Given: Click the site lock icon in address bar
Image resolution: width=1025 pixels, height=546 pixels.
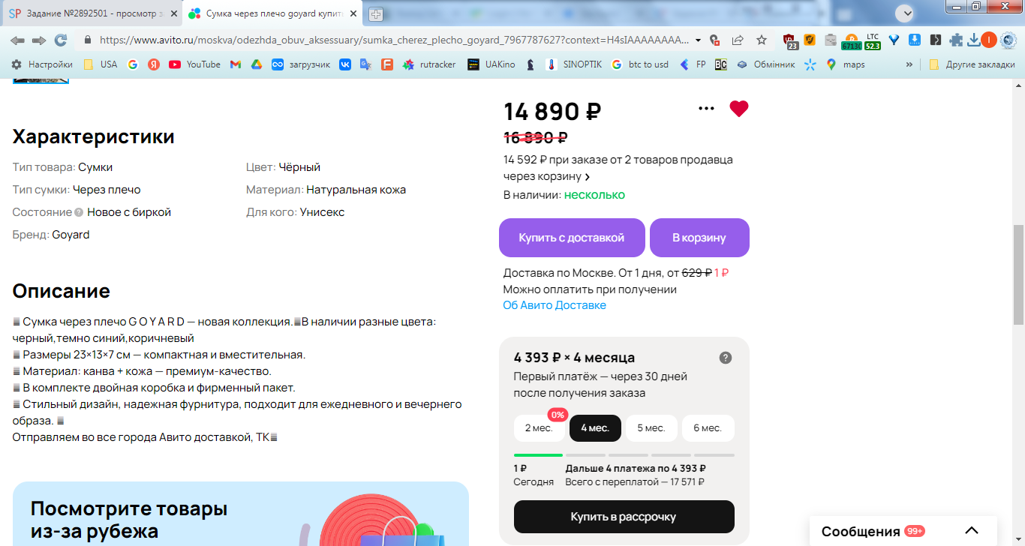Looking at the screenshot, I should coord(87,40).
